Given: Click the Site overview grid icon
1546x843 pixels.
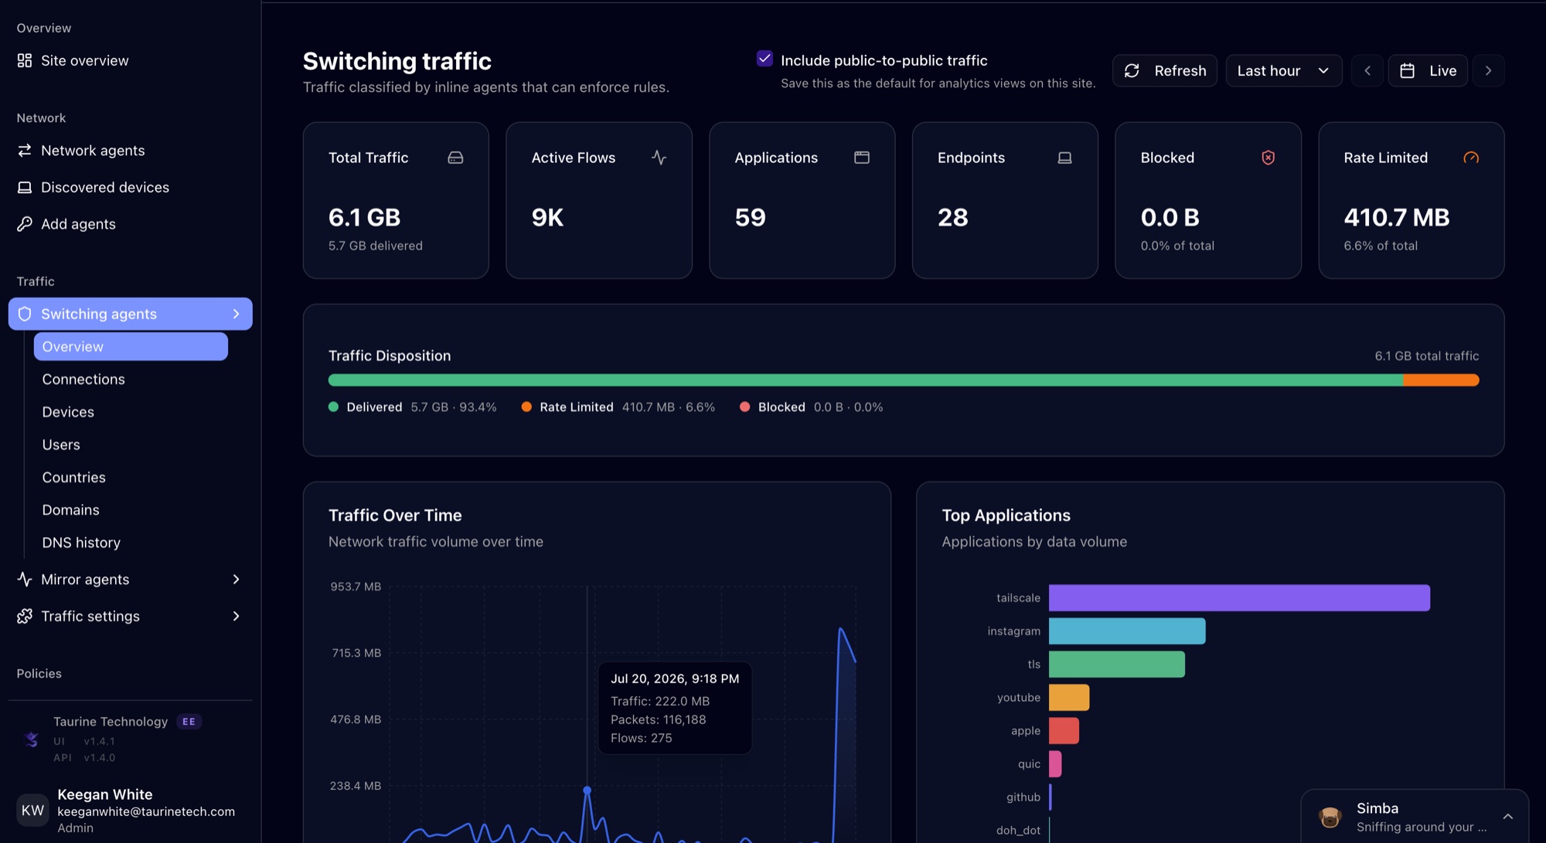Looking at the screenshot, I should pyautogui.click(x=25, y=60).
